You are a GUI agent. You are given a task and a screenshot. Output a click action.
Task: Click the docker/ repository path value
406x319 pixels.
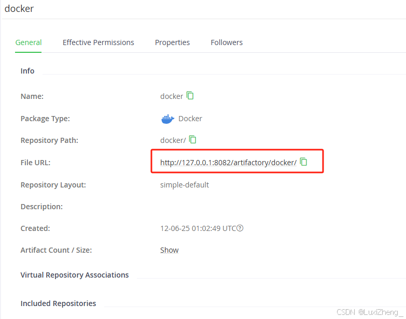173,140
